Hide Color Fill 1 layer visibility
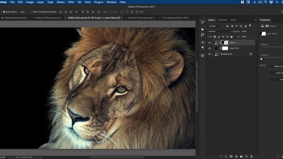The image size is (283, 159). [x=210, y=48]
